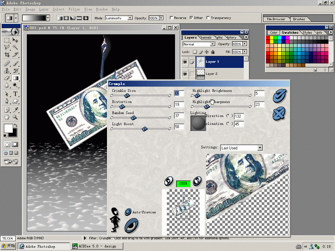Screen dimensions: 335x251
Task: Select the Polygonal Lasso tool
Action: (7, 47)
